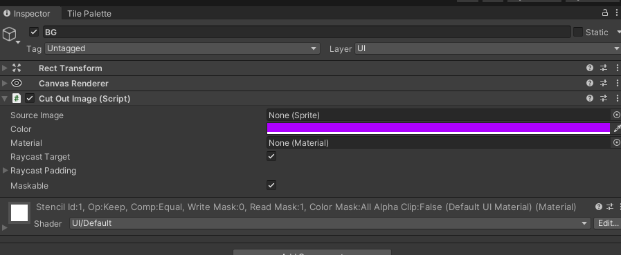Click the Add Component button
The image size is (621, 255).
click(x=312, y=252)
